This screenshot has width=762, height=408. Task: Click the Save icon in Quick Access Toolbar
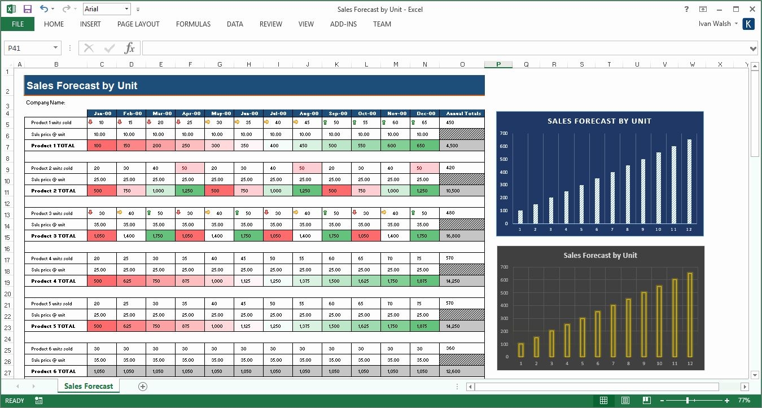click(27, 9)
